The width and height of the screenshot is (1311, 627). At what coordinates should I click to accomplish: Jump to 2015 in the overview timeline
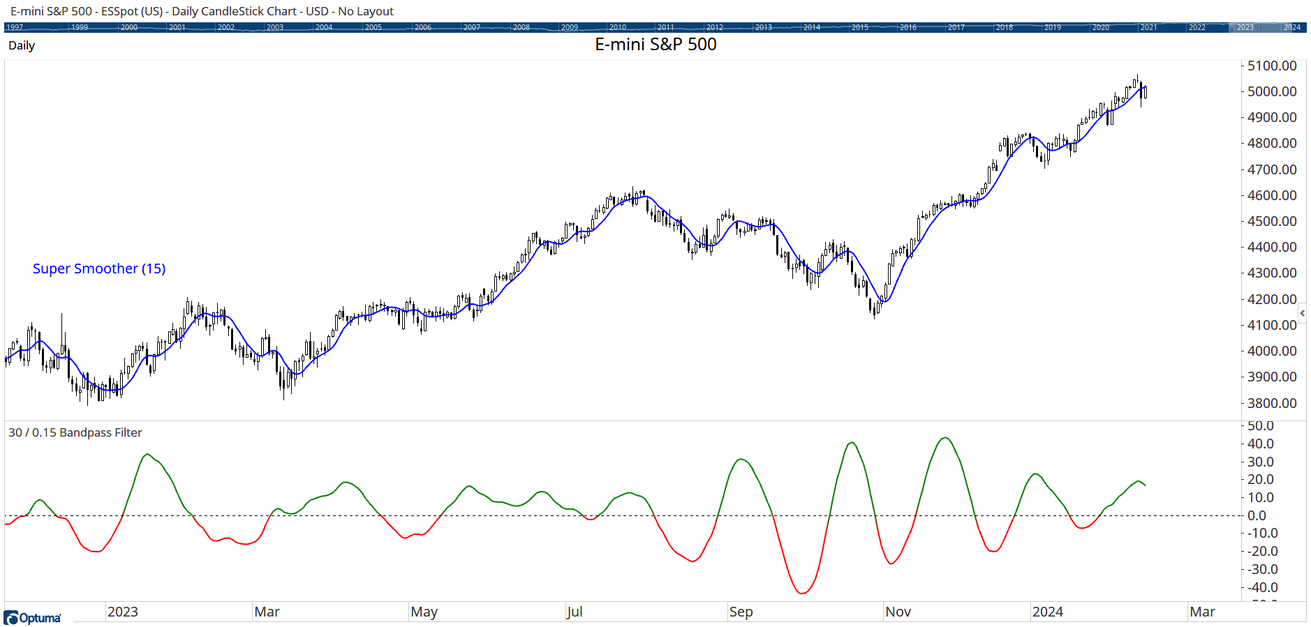pyautogui.click(x=860, y=27)
